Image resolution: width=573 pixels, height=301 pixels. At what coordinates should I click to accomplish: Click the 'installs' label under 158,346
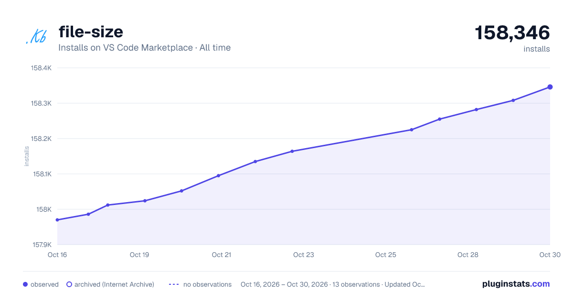(537, 49)
